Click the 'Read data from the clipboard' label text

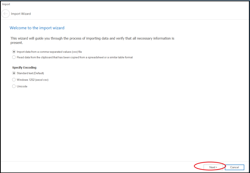coord(75,57)
